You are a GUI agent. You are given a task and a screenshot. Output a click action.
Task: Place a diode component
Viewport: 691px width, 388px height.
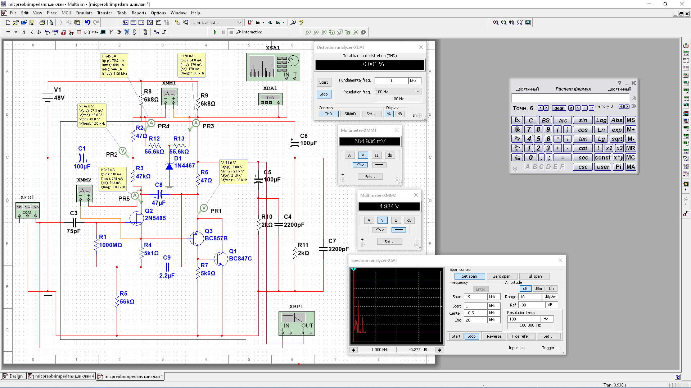tap(24, 32)
